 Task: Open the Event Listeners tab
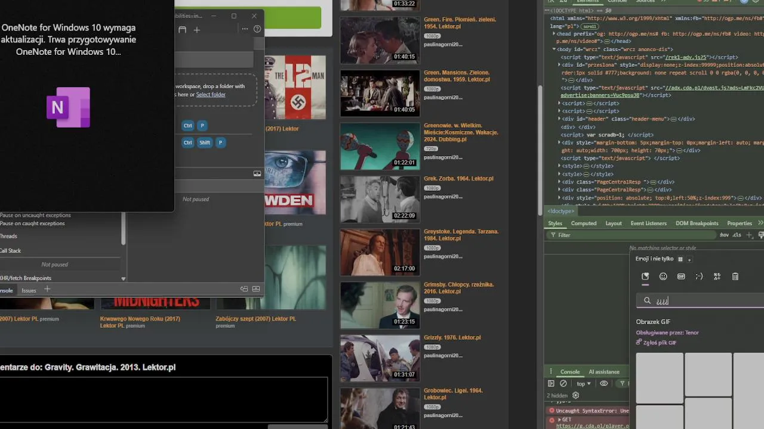649,223
